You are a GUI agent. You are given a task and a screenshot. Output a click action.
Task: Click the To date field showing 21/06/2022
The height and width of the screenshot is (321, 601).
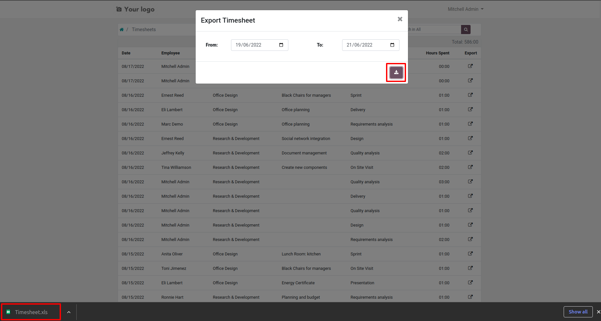point(371,45)
